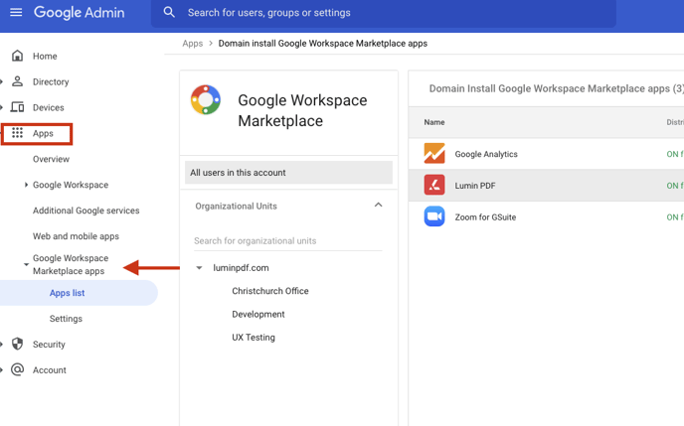
Task: Expand the Google Workspace submenu arrow
Action: point(26,185)
